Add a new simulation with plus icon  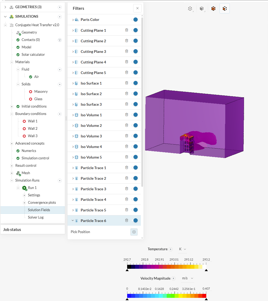point(60,17)
